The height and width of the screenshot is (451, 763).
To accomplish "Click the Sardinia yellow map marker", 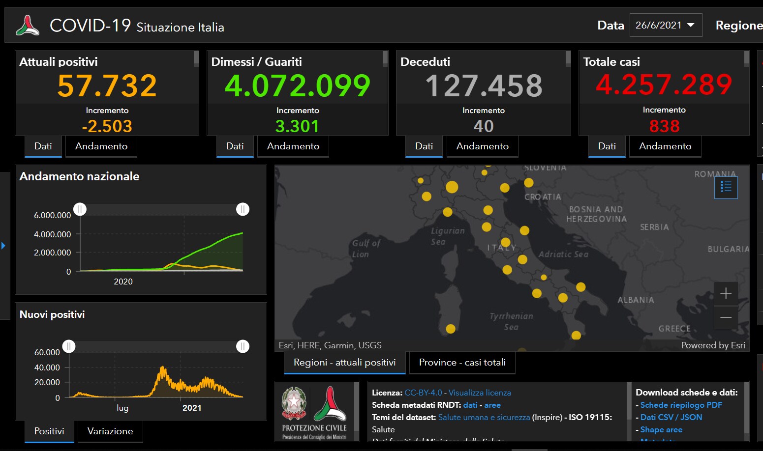I will 451,329.
